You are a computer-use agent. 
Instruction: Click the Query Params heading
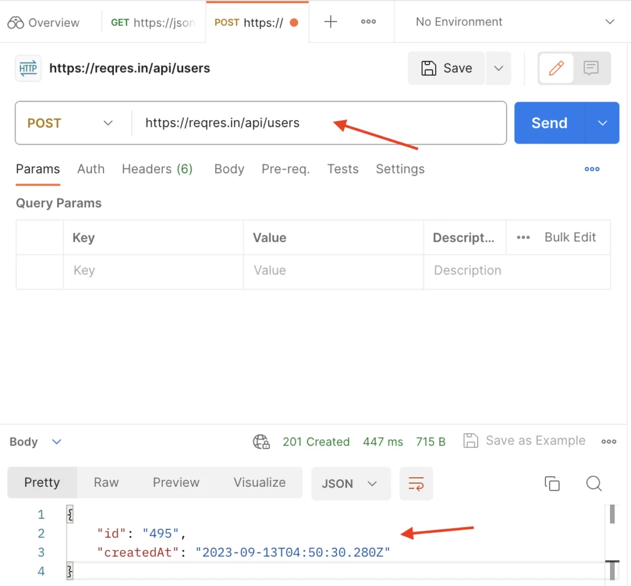point(59,203)
